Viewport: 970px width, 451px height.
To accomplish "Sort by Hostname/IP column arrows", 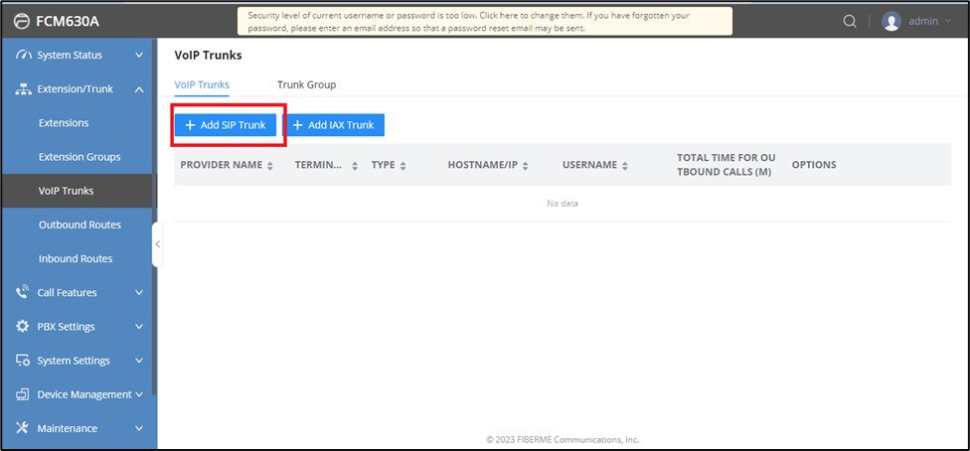I will pos(525,166).
